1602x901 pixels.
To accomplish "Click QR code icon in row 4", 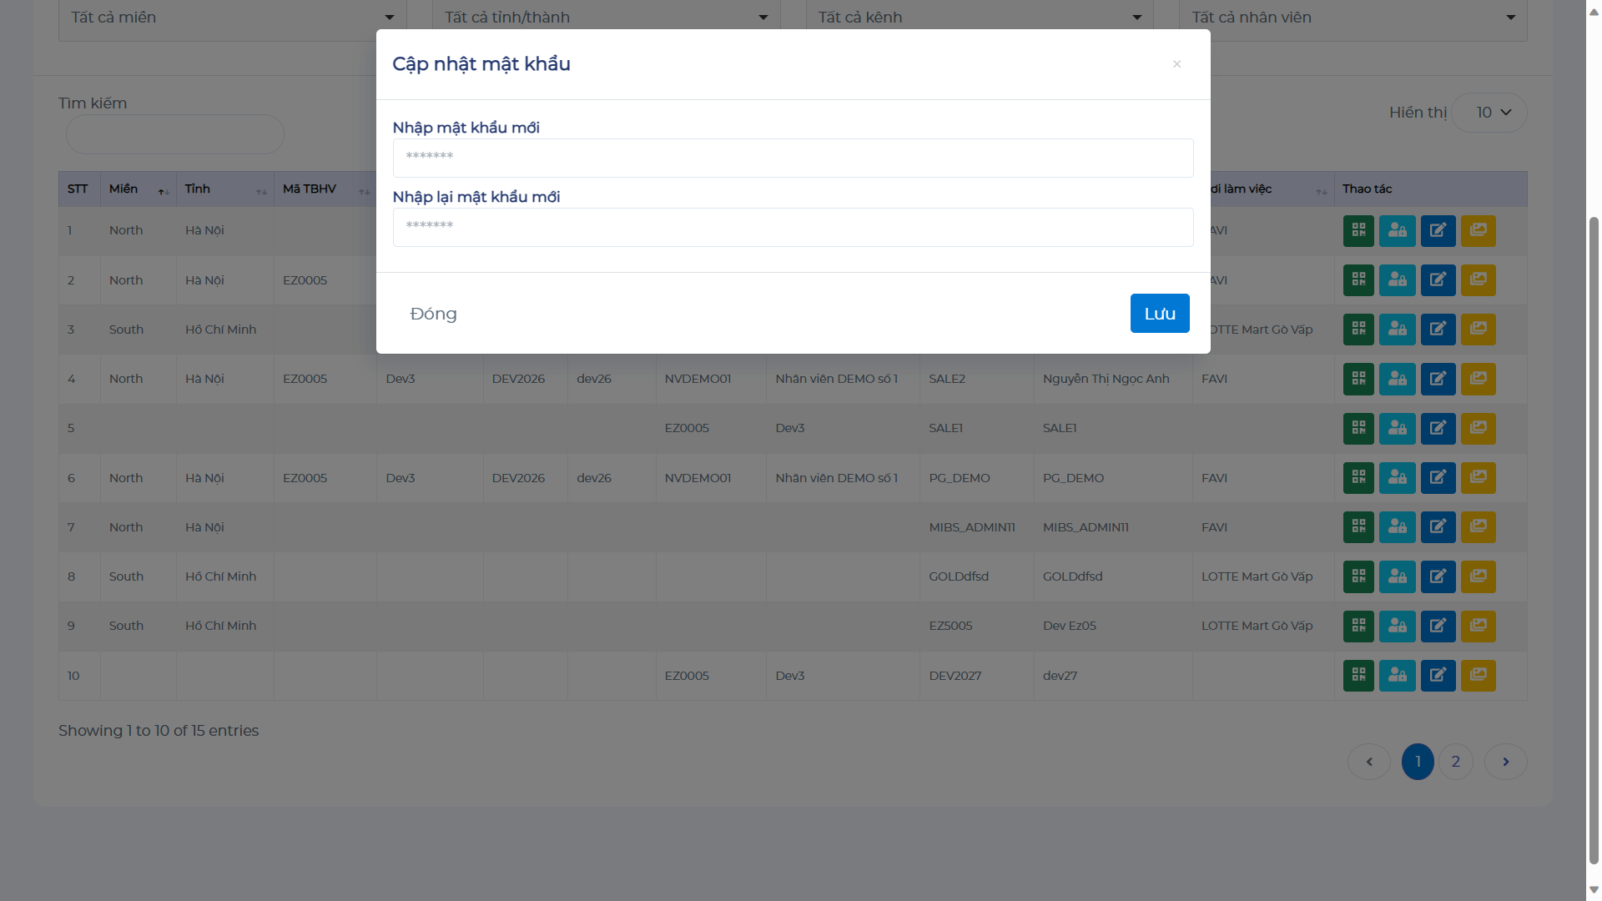I will 1358,379.
